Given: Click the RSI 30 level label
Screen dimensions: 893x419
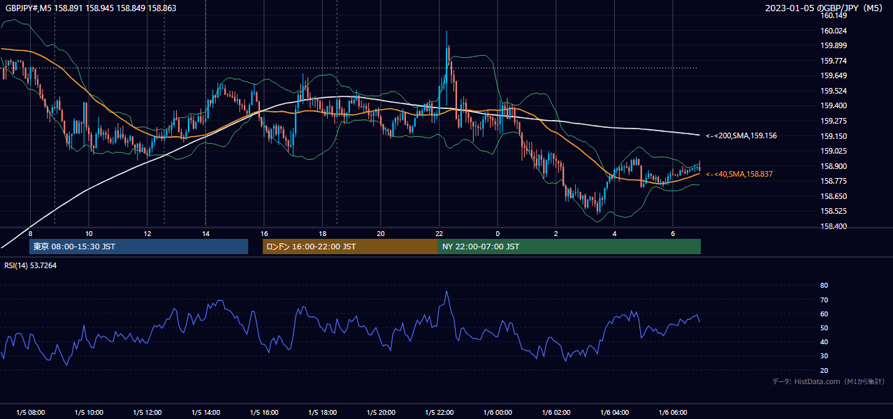Looking at the screenshot, I should pos(824,356).
